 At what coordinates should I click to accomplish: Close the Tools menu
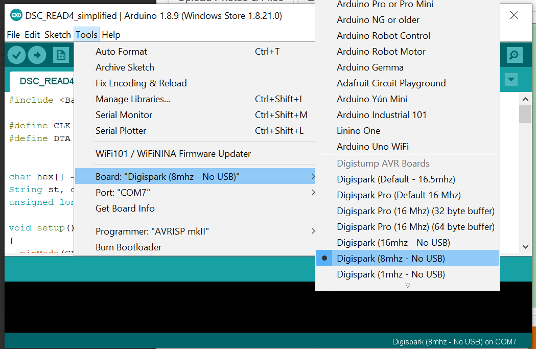click(x=86, y=35)
